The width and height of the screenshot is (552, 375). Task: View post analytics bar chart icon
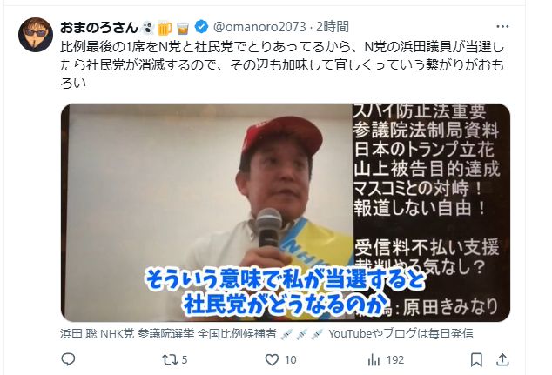[374, 359]
